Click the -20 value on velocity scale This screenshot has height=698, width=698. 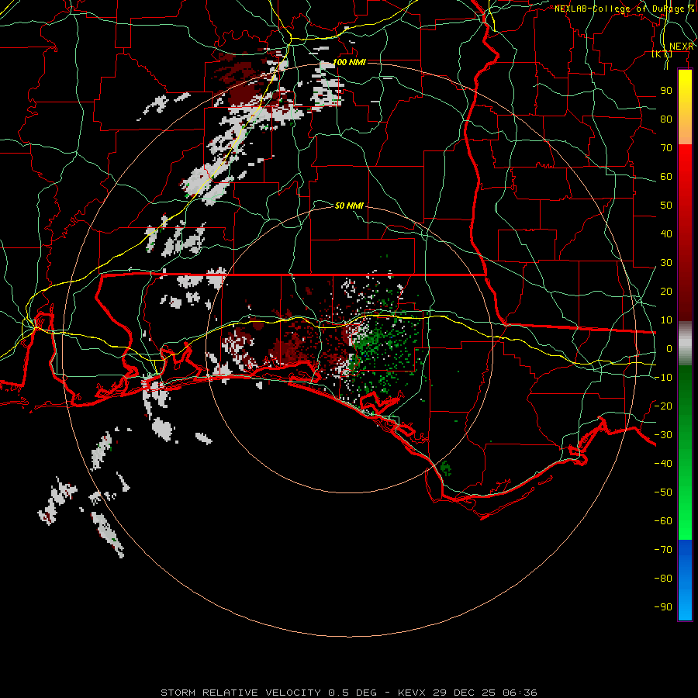click(663, 406)
